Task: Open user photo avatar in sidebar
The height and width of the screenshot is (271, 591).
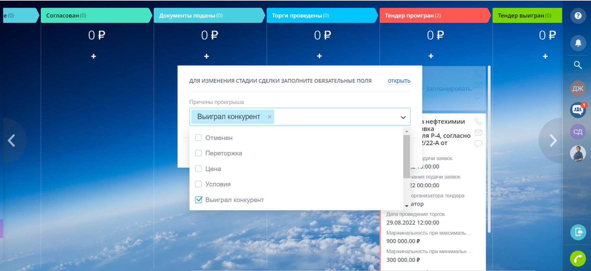Action: 578,154
